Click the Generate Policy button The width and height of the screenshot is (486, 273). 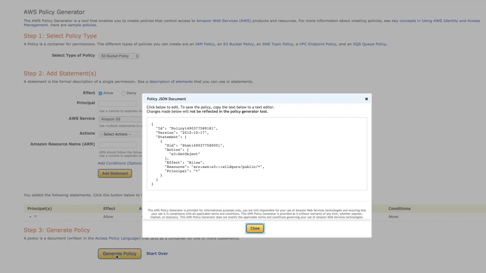[120, 254]
